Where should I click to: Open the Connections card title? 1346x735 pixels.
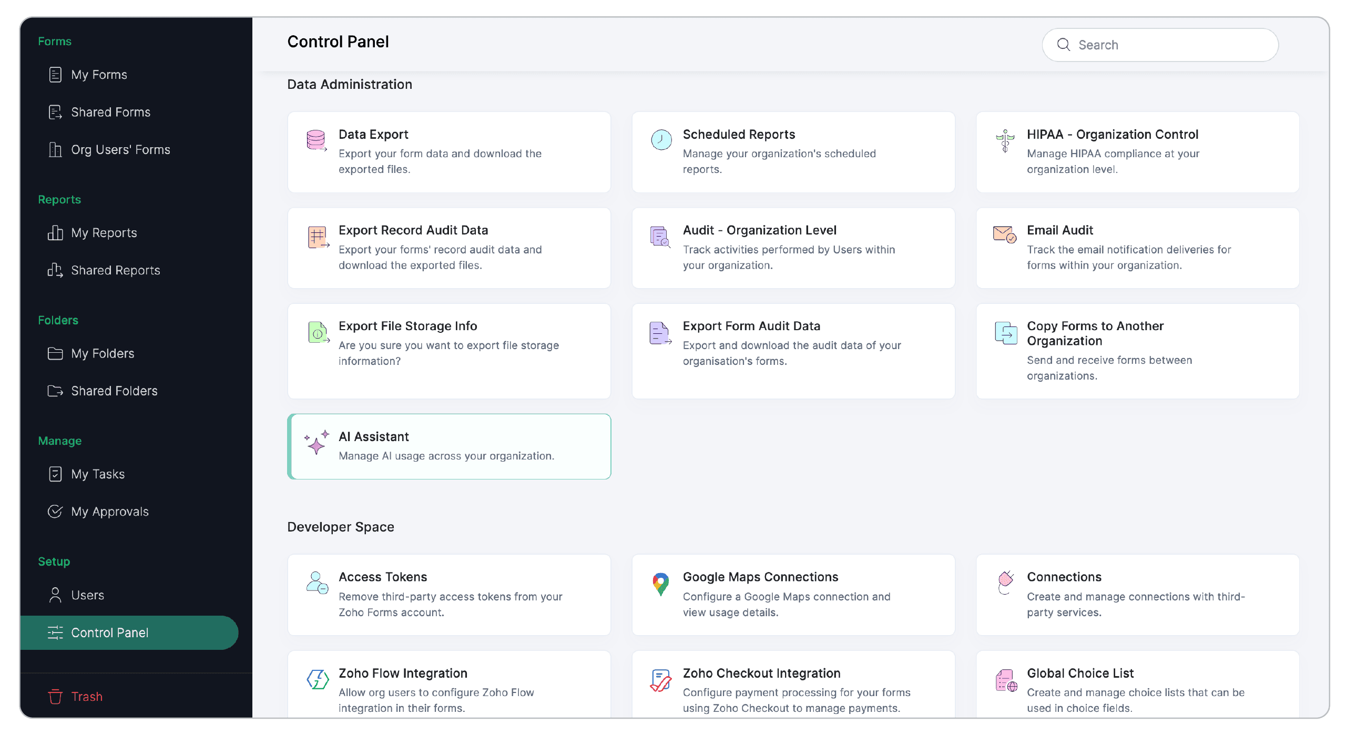(1064, 577)
